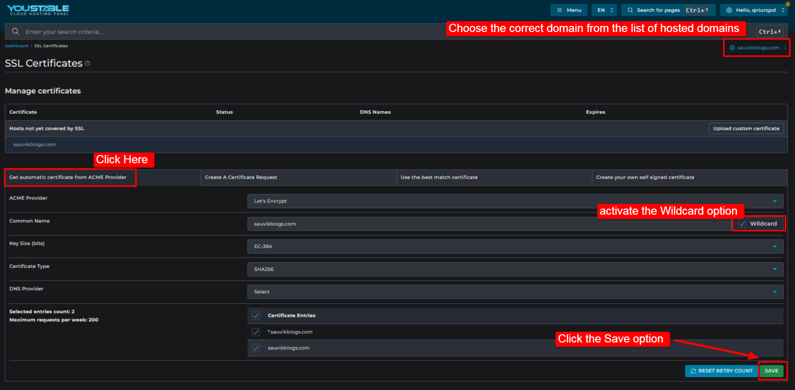Click the green SAVE button

[771, 371]
